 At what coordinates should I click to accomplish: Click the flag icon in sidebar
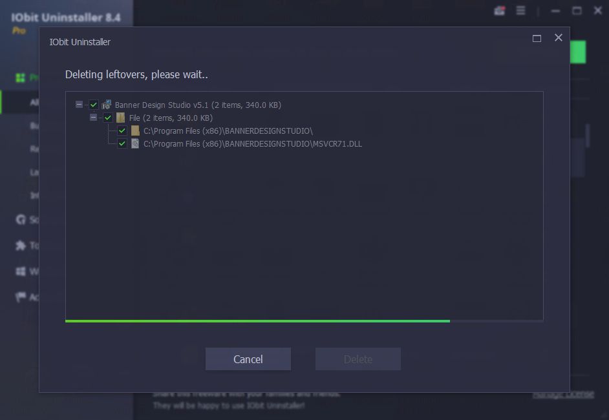coord(20,297)
